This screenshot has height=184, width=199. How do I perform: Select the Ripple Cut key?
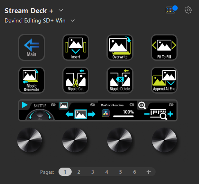coord(76,80)
